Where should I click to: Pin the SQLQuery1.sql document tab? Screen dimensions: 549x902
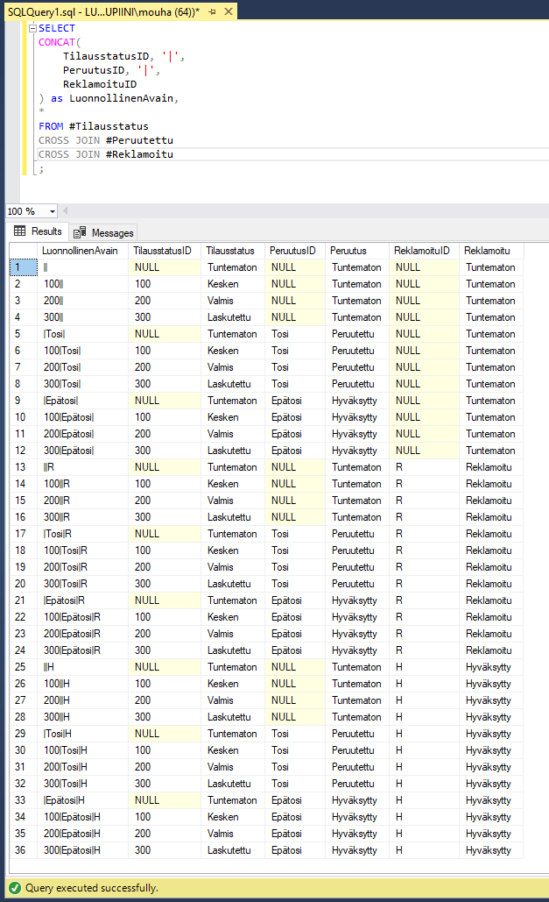213,11
